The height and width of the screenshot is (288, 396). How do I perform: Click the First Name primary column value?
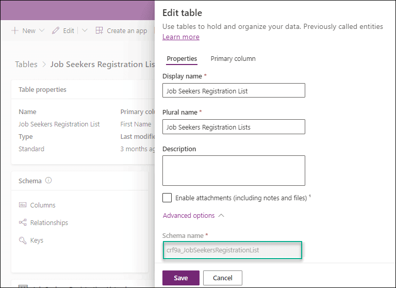point(136,124)
